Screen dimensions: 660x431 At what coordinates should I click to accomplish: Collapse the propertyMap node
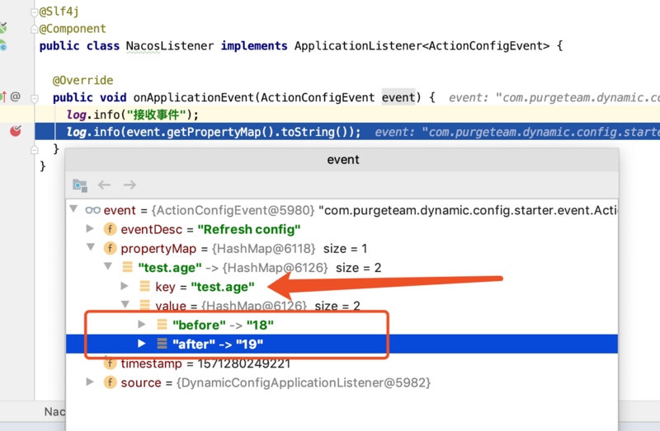[x=91, y=247]
